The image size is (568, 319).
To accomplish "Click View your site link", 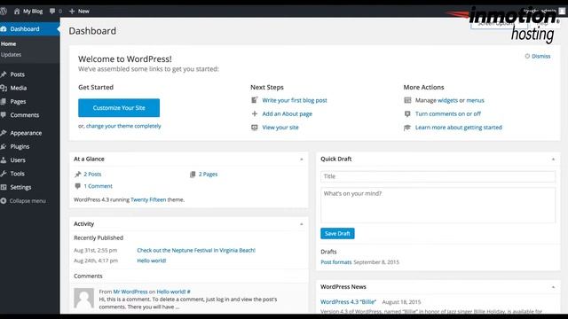I will pyautogui.click(x=280, y=128).
